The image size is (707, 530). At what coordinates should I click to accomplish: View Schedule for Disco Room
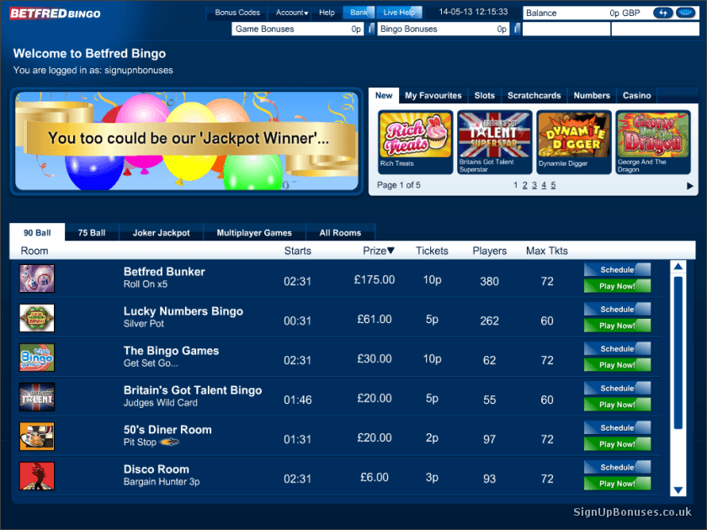click(x=617, y=467)
